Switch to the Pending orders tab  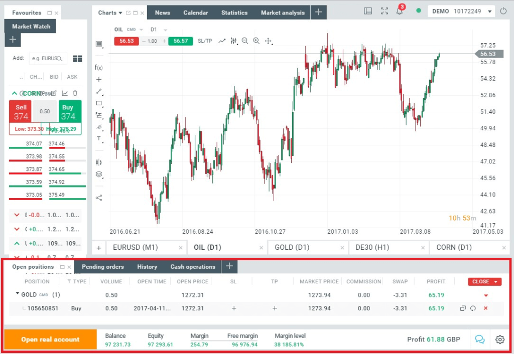[102, 267]
